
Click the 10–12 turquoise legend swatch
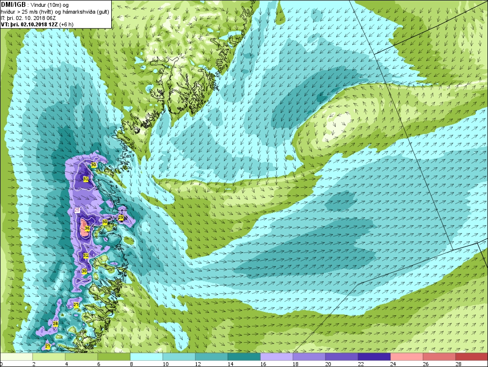(x=179, y=357)
